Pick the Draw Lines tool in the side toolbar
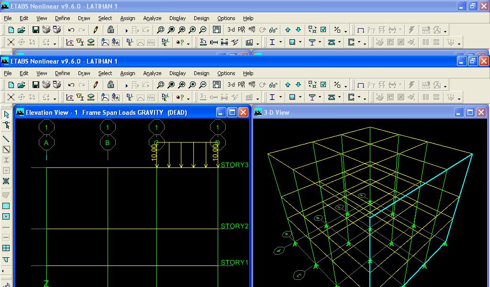This screenshot has width=490, height=287. (6, 139)
